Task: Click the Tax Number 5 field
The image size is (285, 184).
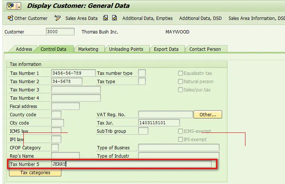Action: [131, 164]
